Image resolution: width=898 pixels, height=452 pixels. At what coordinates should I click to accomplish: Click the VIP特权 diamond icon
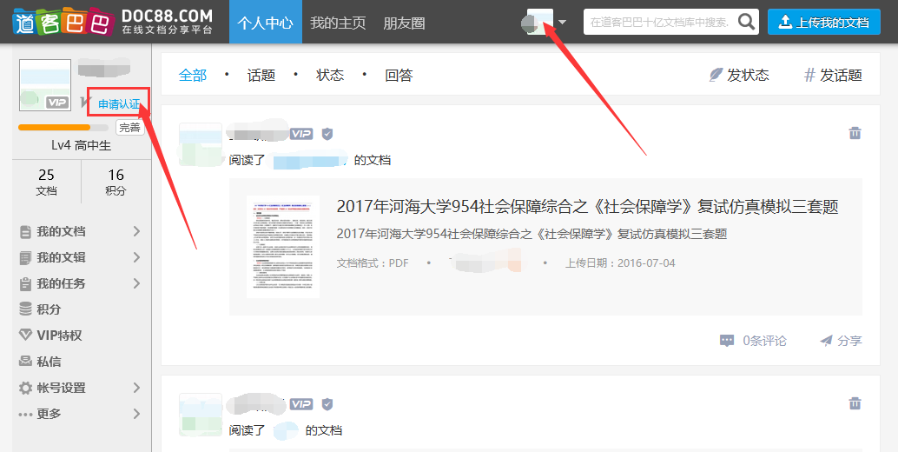click(x=25, y=336)
